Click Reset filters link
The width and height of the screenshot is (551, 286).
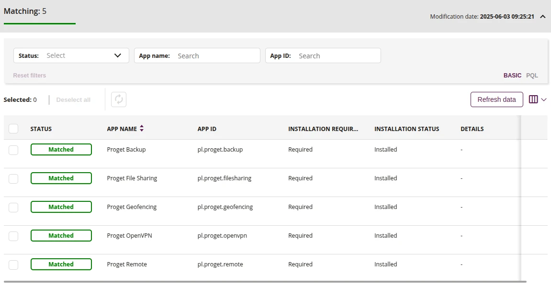30,76
